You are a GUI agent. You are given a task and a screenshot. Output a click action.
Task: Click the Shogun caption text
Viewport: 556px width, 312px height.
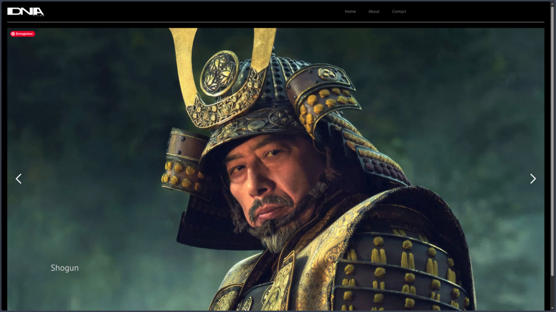pos(64,268)
